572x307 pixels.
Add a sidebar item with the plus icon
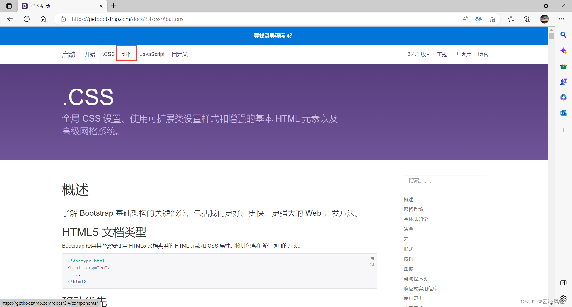[563, 130]
